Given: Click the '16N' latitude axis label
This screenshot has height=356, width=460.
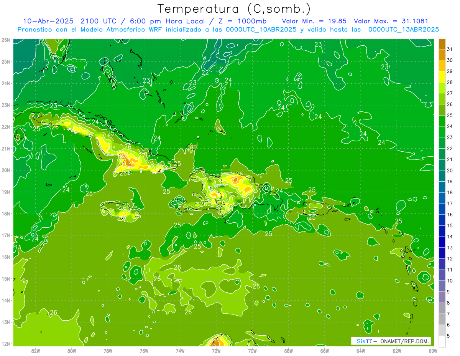Looking at the screenshot, I should coord(6,257).
